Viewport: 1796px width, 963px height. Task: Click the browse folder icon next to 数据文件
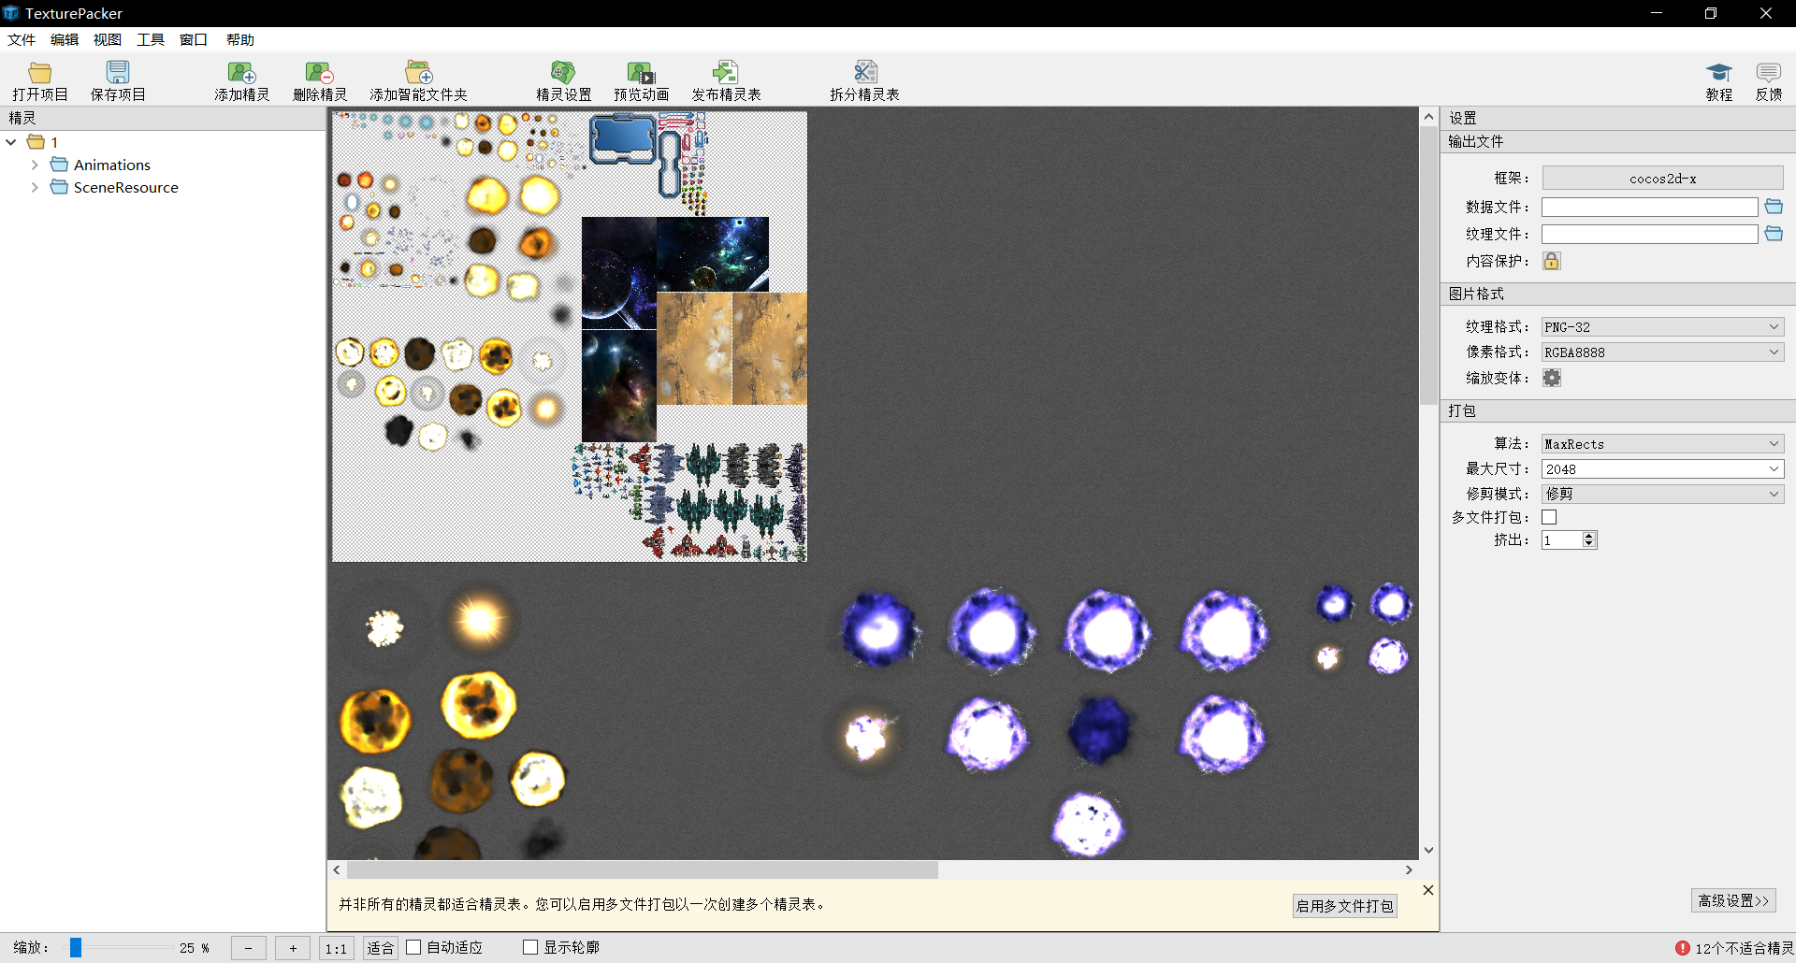pyautogui.click(x=1774, y=207)
